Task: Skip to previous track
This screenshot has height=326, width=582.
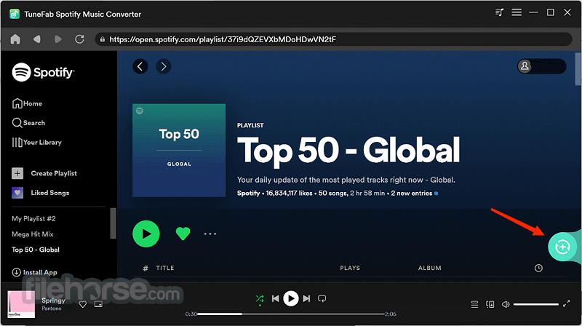Action: [276, 298]
